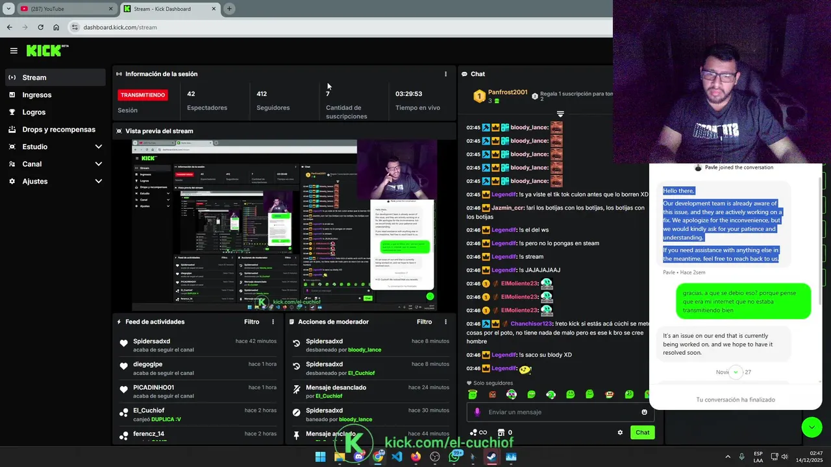Image resolution: width=831 pixels, height=467 pixels.
Task: Open chat settings gear
Action: (620, 433)
